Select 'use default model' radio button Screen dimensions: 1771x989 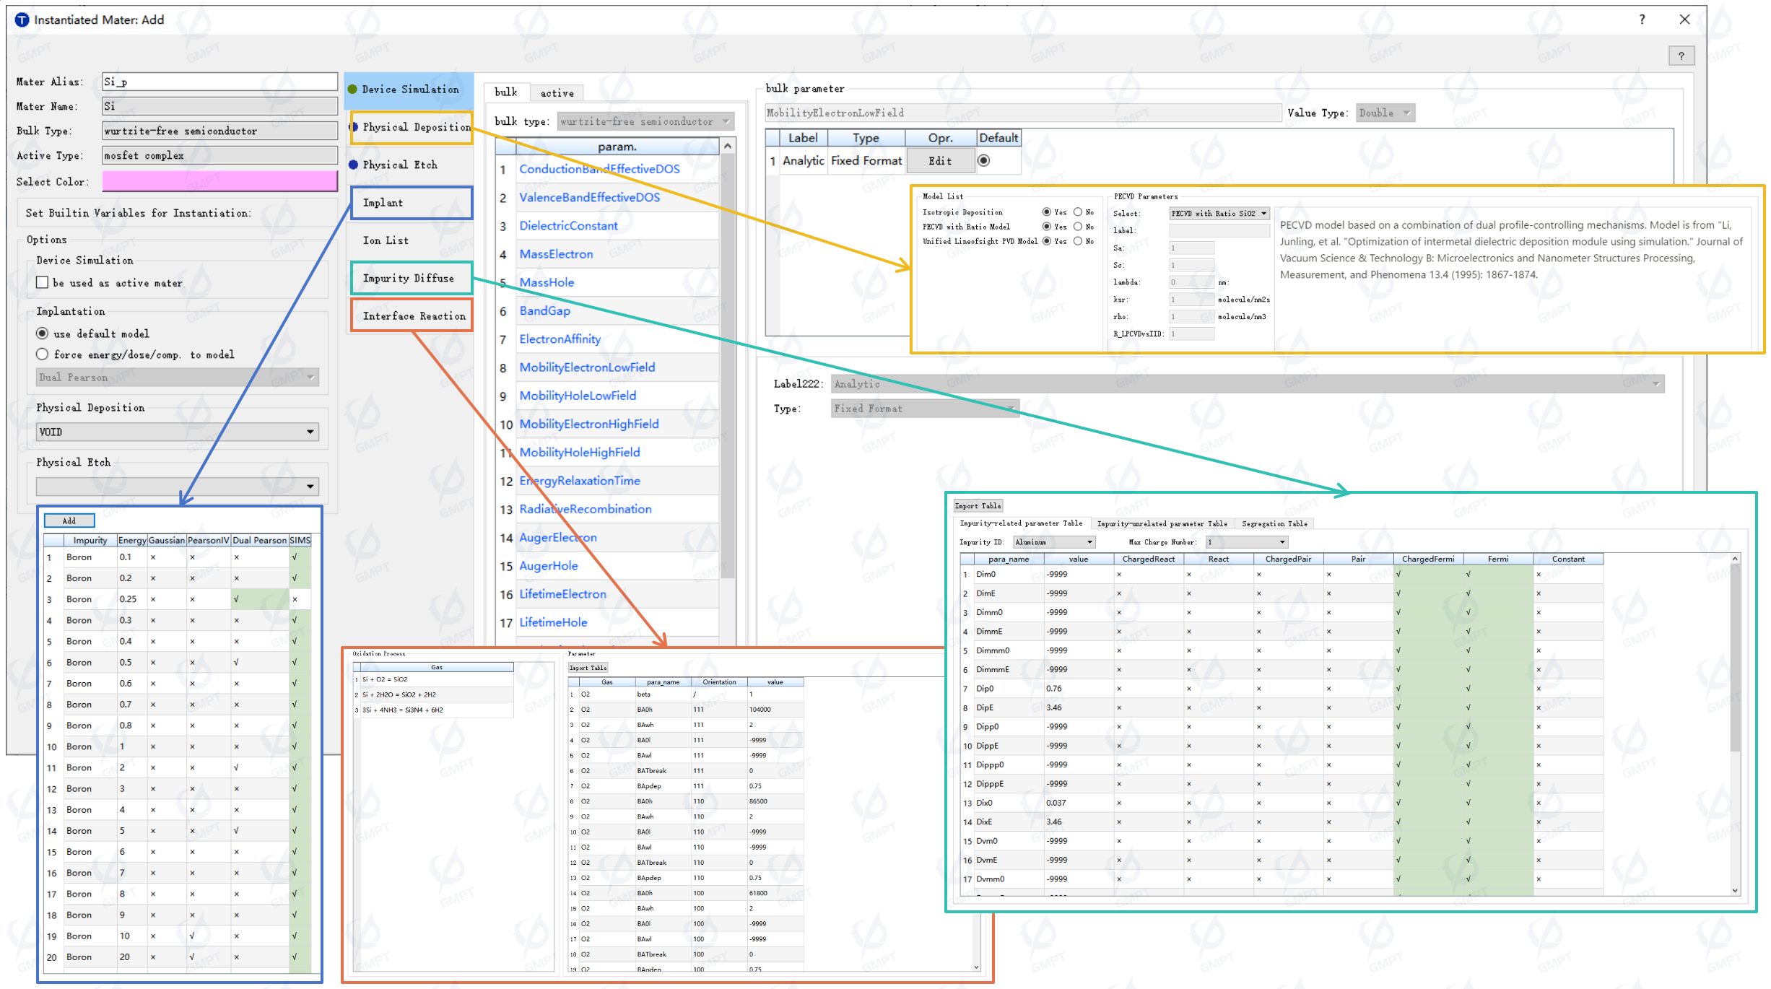[x=43, y=334]
